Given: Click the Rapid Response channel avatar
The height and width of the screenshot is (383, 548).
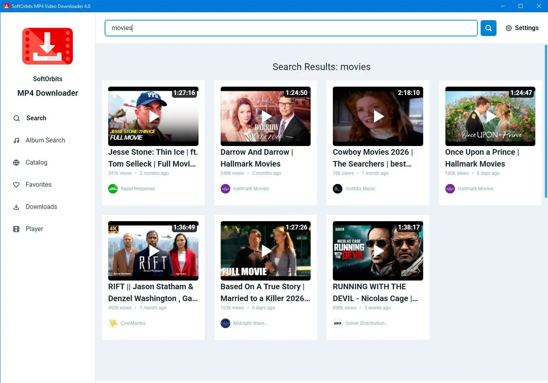Looking at the screenshot, I should point(113,189).
